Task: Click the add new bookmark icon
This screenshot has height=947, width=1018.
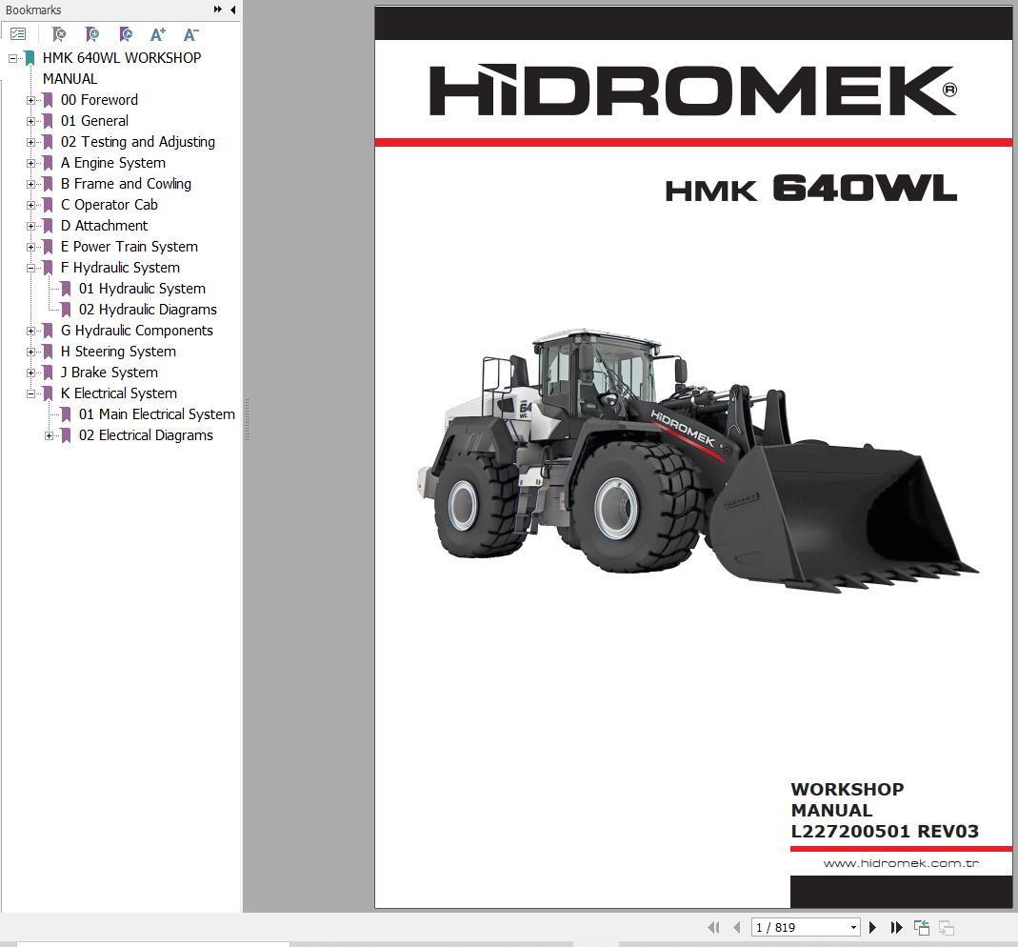Action: tap(92, 33)
